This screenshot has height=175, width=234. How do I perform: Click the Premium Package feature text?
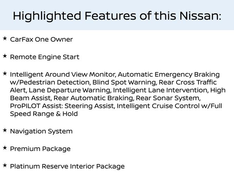pyautogui.click(x=40, y=149)
